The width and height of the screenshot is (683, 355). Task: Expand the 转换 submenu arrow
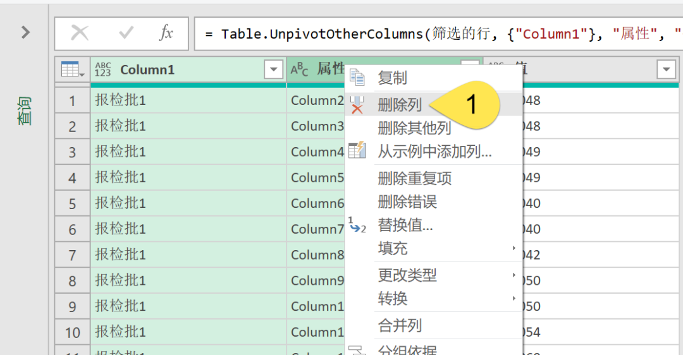click(x=514, y=298)
